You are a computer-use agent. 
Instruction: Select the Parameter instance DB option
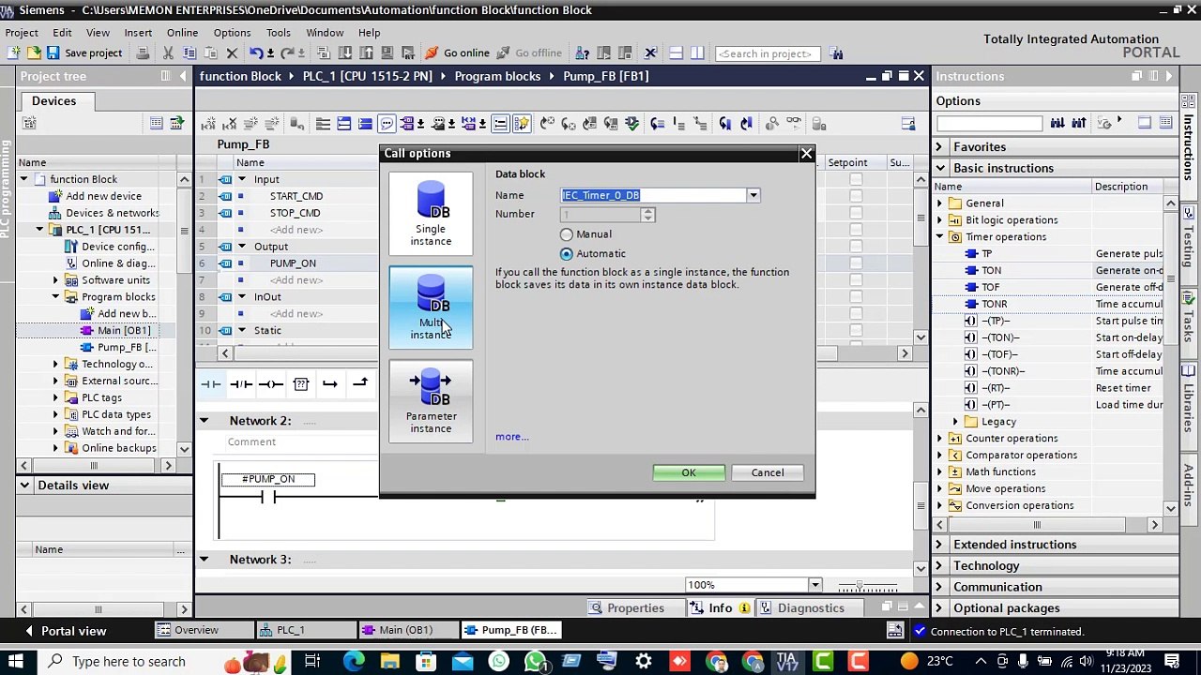coord(431,401)
